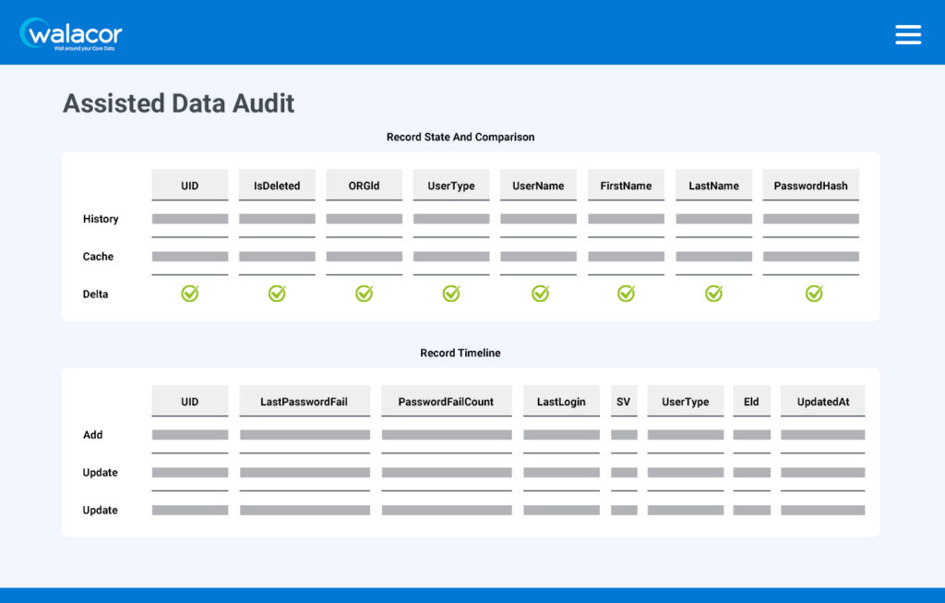Click the EId column header
Image resolution: width=945 pixels, height=603 pixels.
(751, 402)
